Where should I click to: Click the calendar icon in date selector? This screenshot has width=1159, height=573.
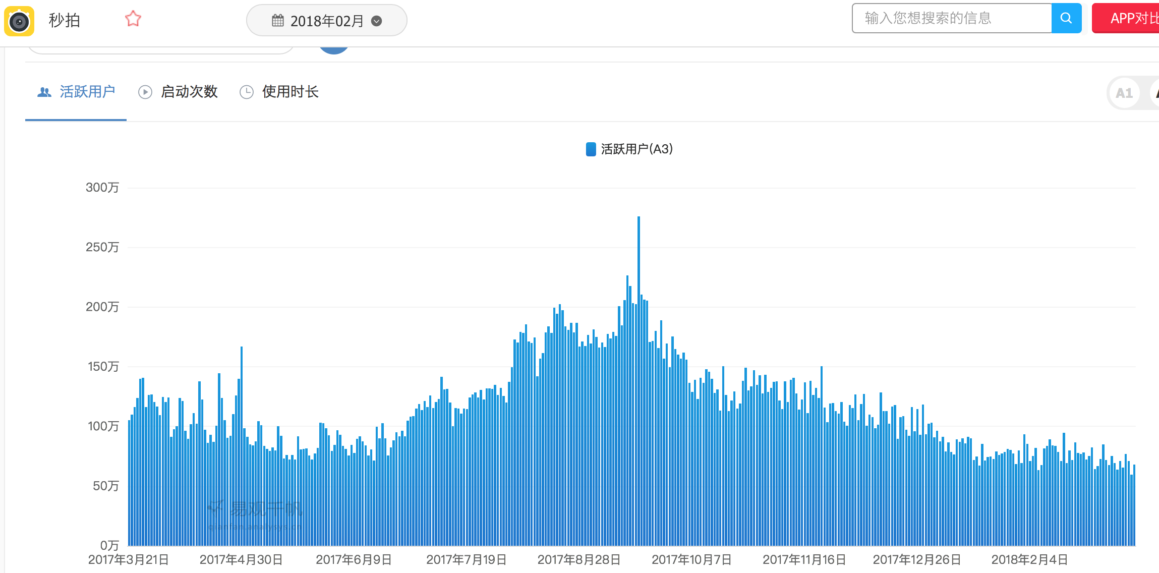(x=278, y=21)
